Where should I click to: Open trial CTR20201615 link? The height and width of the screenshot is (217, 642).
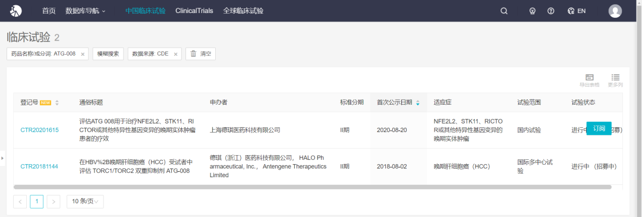(x=40, y=130)
